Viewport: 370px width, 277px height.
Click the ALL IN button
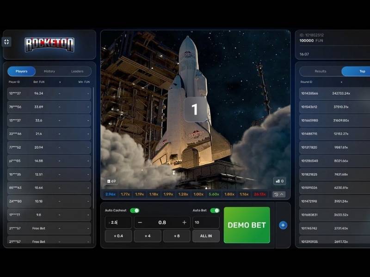(x=206, y=236)
